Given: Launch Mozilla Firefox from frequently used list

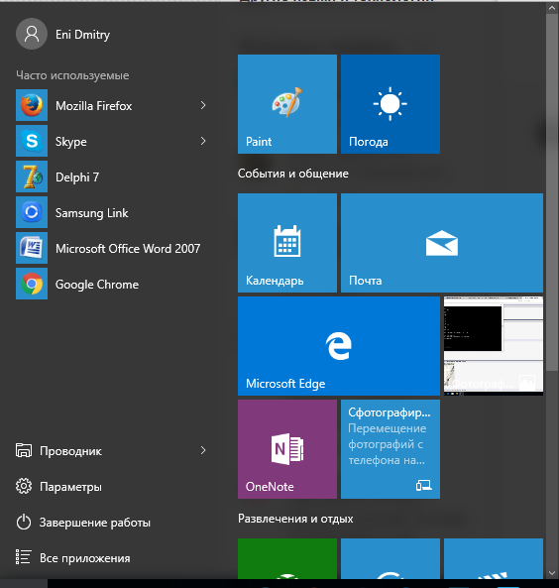Looking at the screenshot, I should click(111, 105).
